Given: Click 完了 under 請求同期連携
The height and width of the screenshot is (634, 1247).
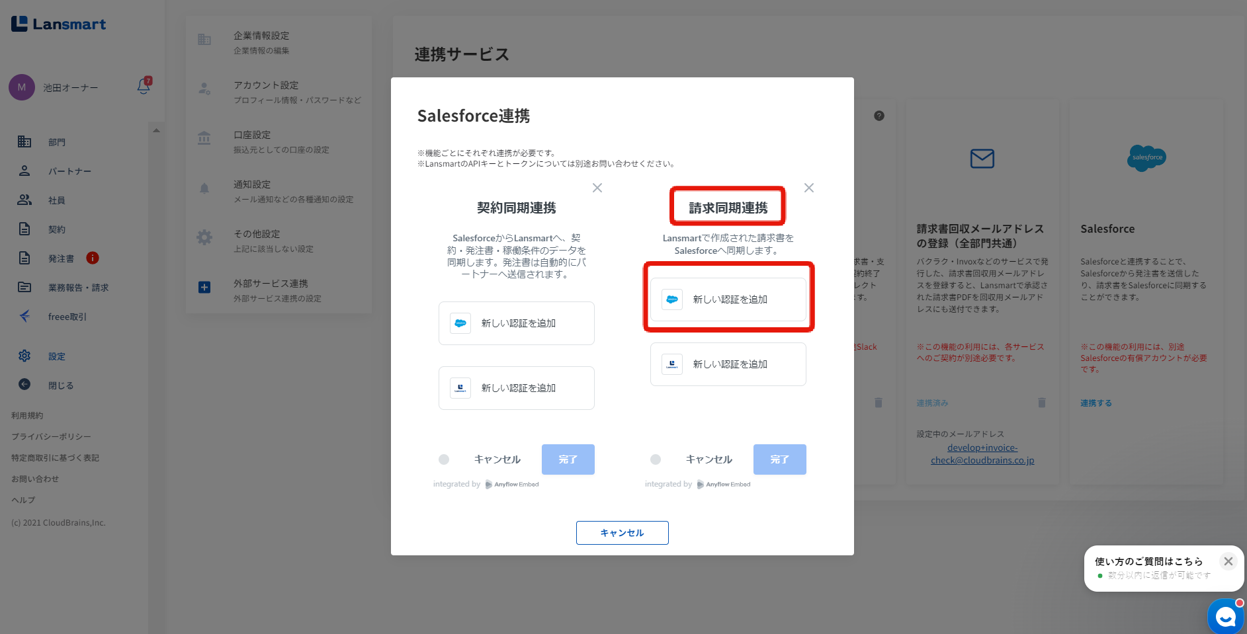Looking at the screenshot, I should tap(780, 459).
